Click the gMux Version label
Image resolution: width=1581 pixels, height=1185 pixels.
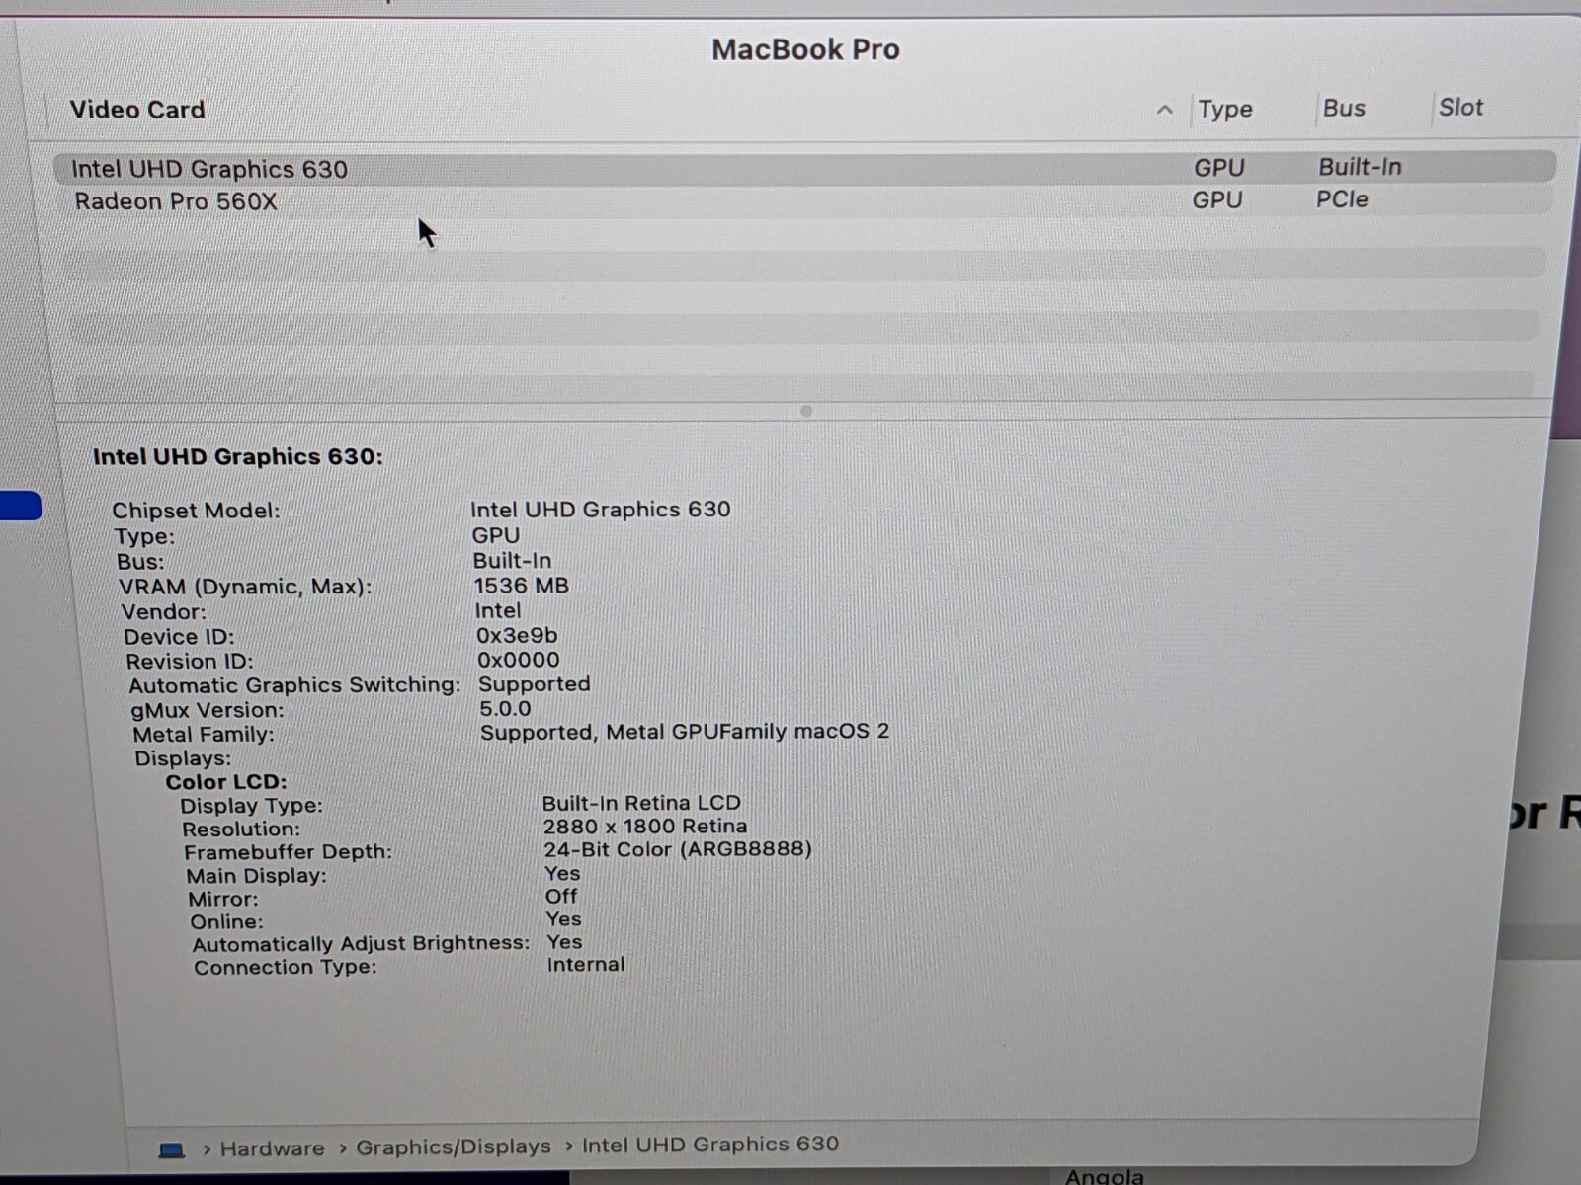208,710
